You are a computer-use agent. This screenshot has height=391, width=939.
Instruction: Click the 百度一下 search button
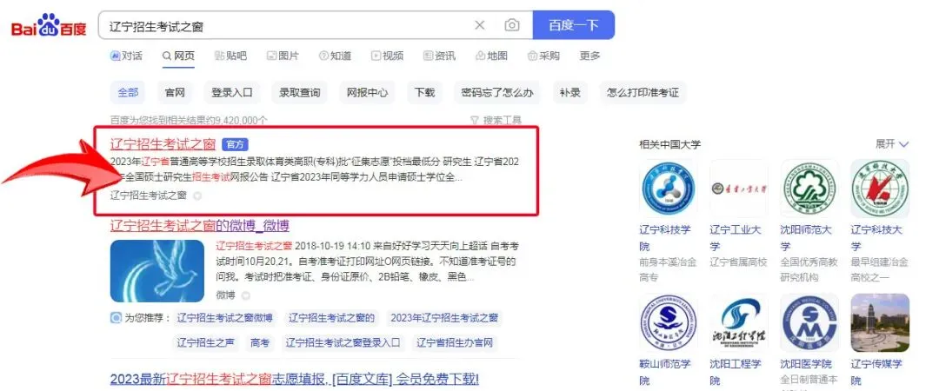click(x=573, y=25)
